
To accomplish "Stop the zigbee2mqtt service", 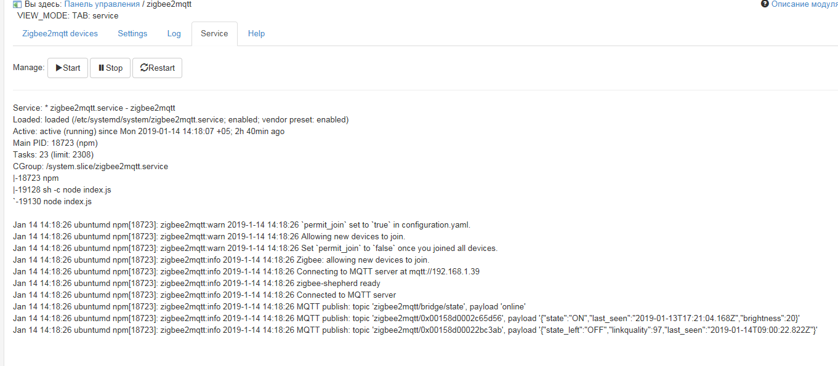I will click(x=110, y=68).
